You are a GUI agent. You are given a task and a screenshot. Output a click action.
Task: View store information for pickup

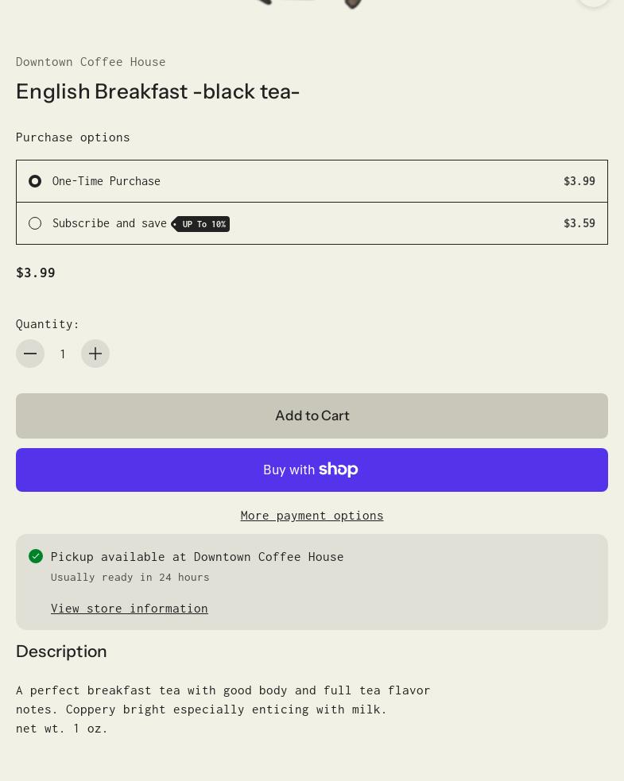click(x=130, y=608)
